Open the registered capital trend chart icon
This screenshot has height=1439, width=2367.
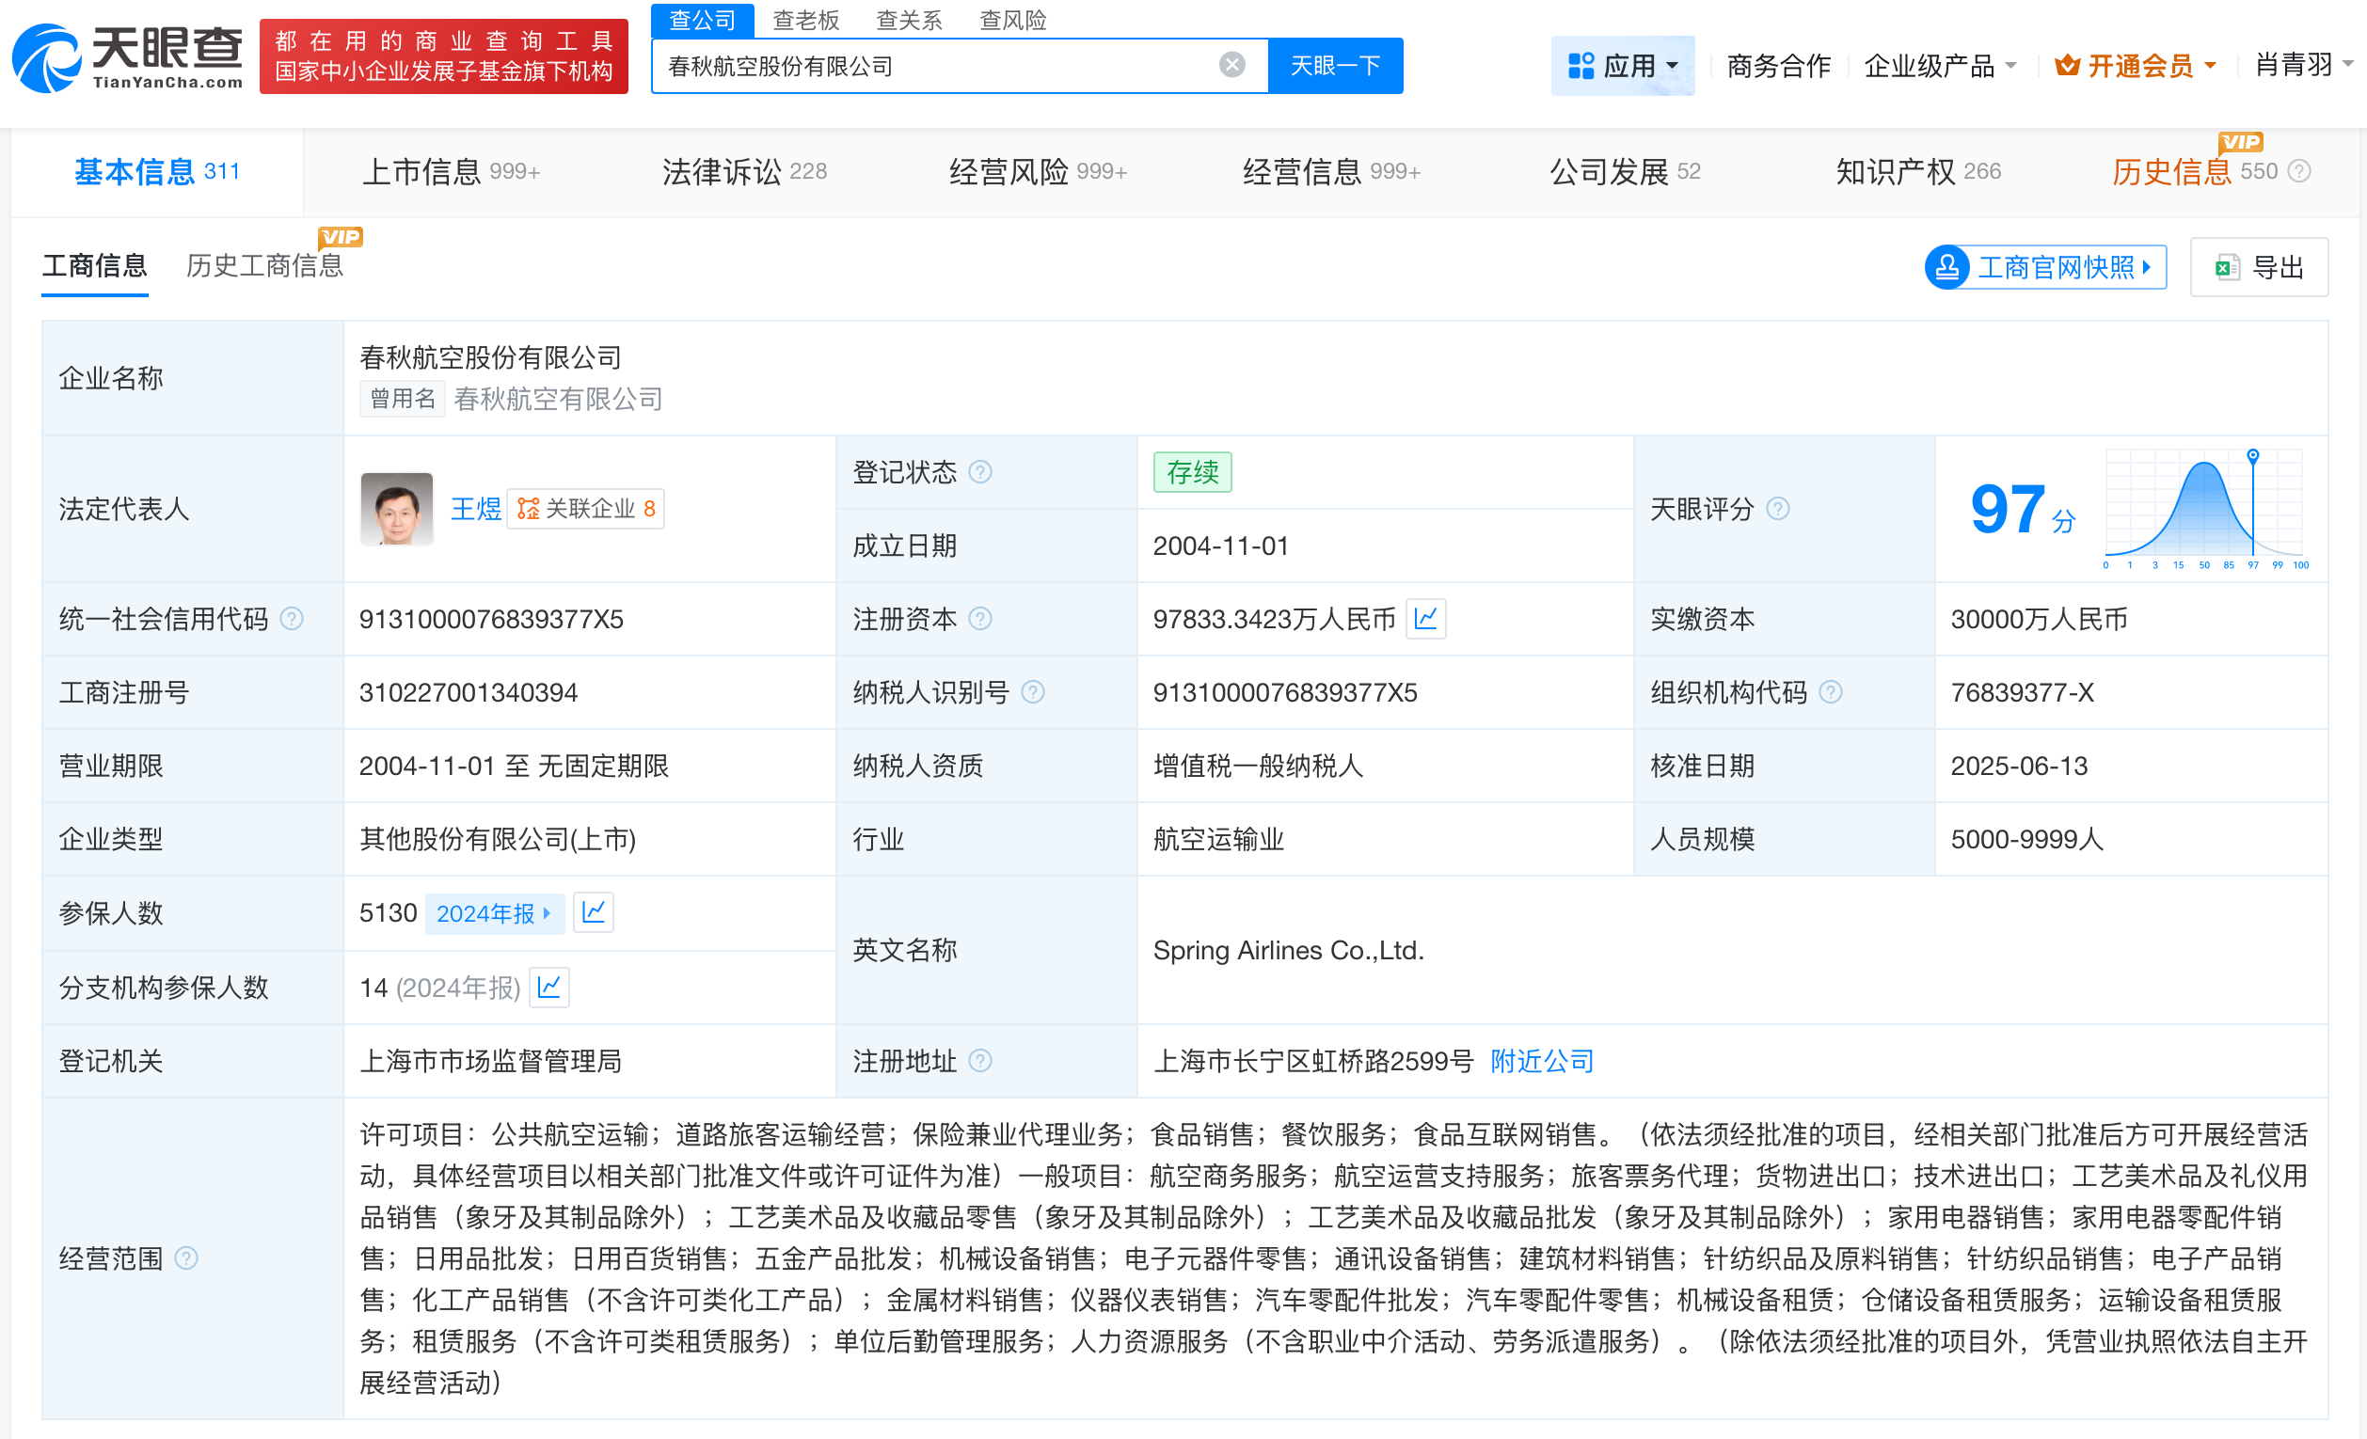tap(1427, 620)
